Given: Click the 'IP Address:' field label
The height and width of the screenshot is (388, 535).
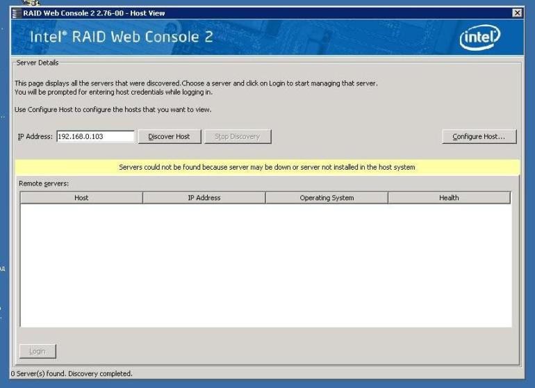Looking at the screenshot, I should coord(35,136).
